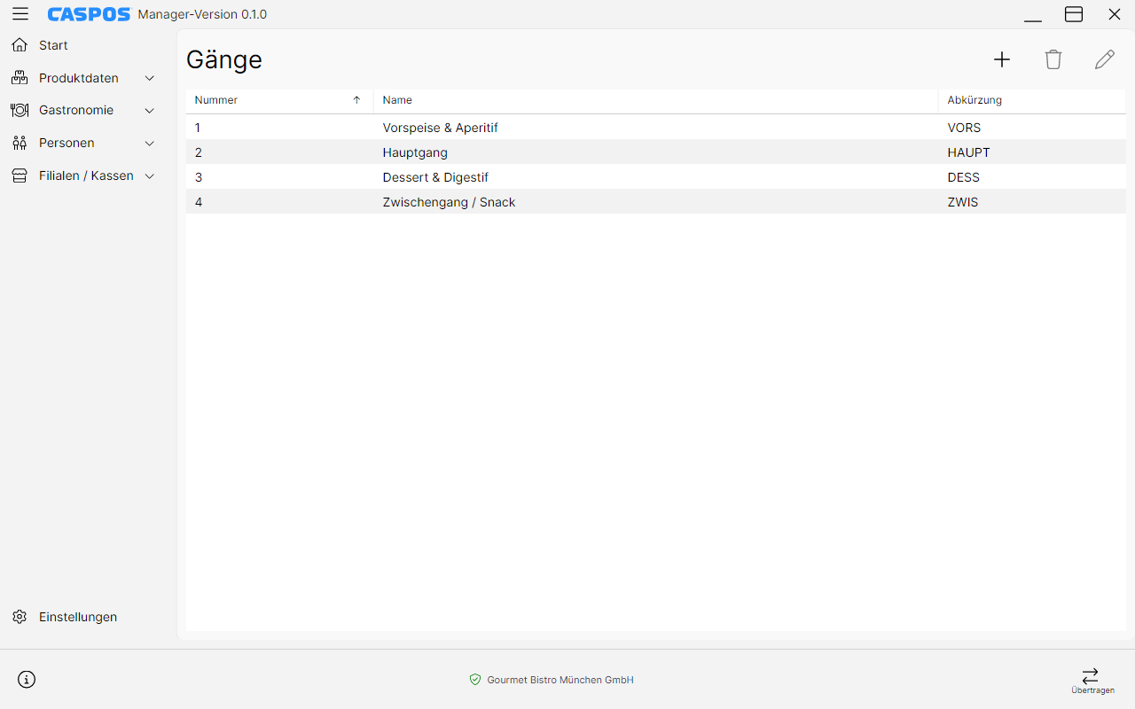Open the hamburger navigation menu

20,14
